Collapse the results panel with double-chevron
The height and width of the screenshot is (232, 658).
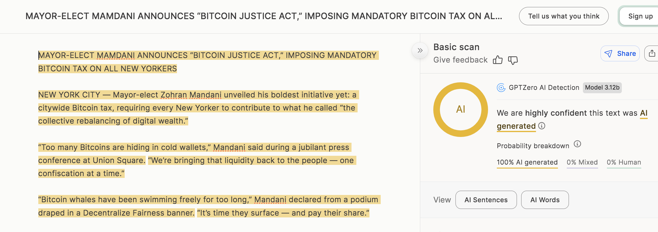tap(420, 50)
